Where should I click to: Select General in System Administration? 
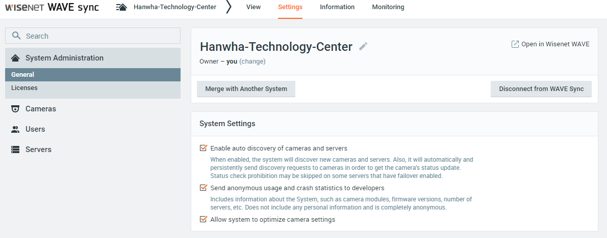point(93,75)
